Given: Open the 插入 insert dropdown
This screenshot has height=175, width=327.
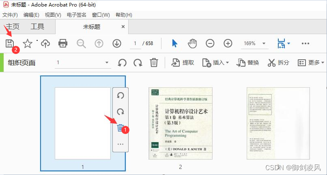Looking at the screenshot, I should click(x=216, y=63).
